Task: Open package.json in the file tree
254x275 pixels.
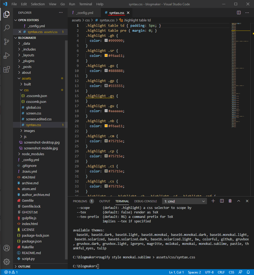Action: pyautogui.click(x=31, y=241)
